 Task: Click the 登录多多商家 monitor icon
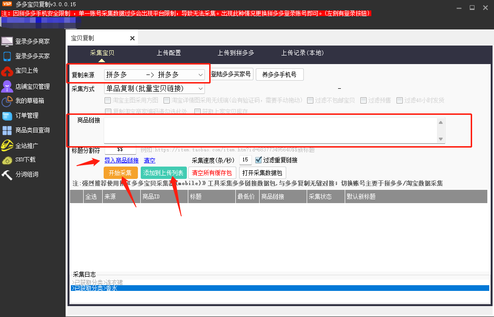click(7, 41)
